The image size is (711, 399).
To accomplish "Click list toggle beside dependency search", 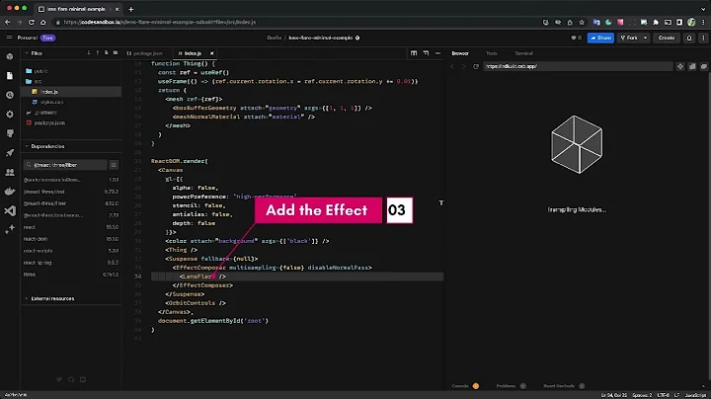I will point(114,165).
